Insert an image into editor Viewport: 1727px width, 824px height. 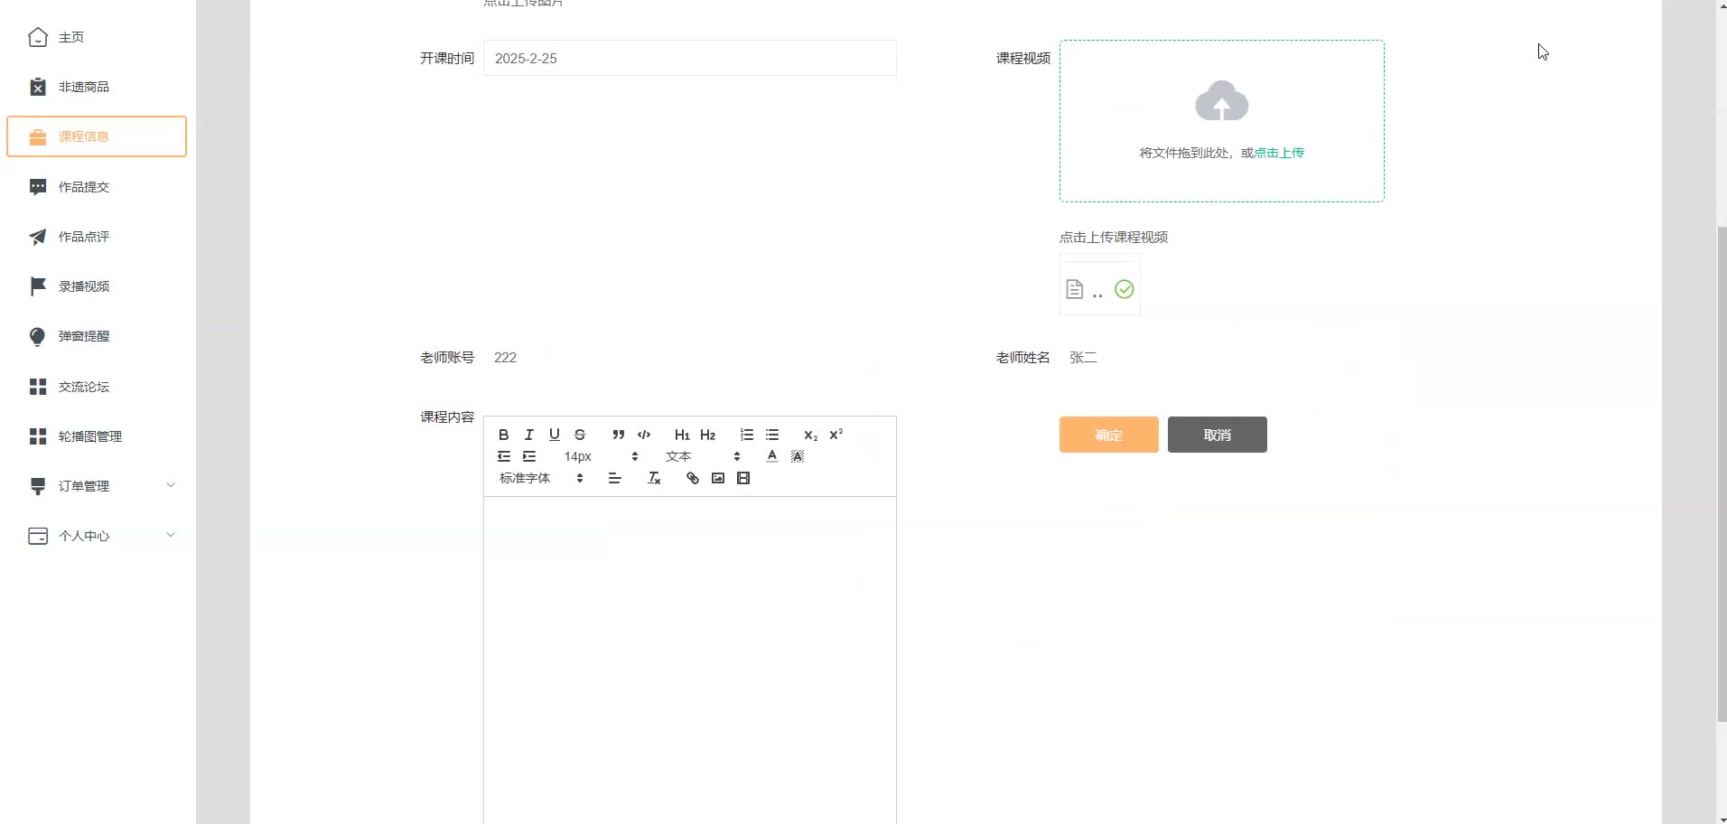pyautogui.click(x=718, y=478)
